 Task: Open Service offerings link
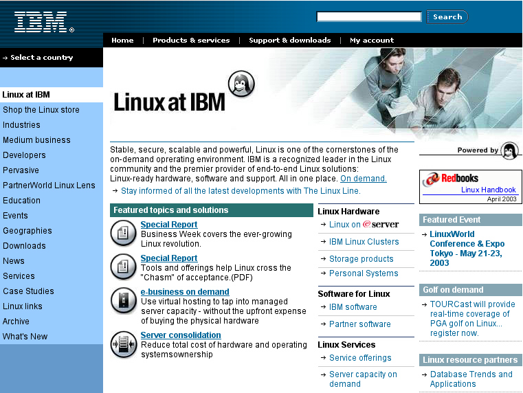click(x=360, y=358)
